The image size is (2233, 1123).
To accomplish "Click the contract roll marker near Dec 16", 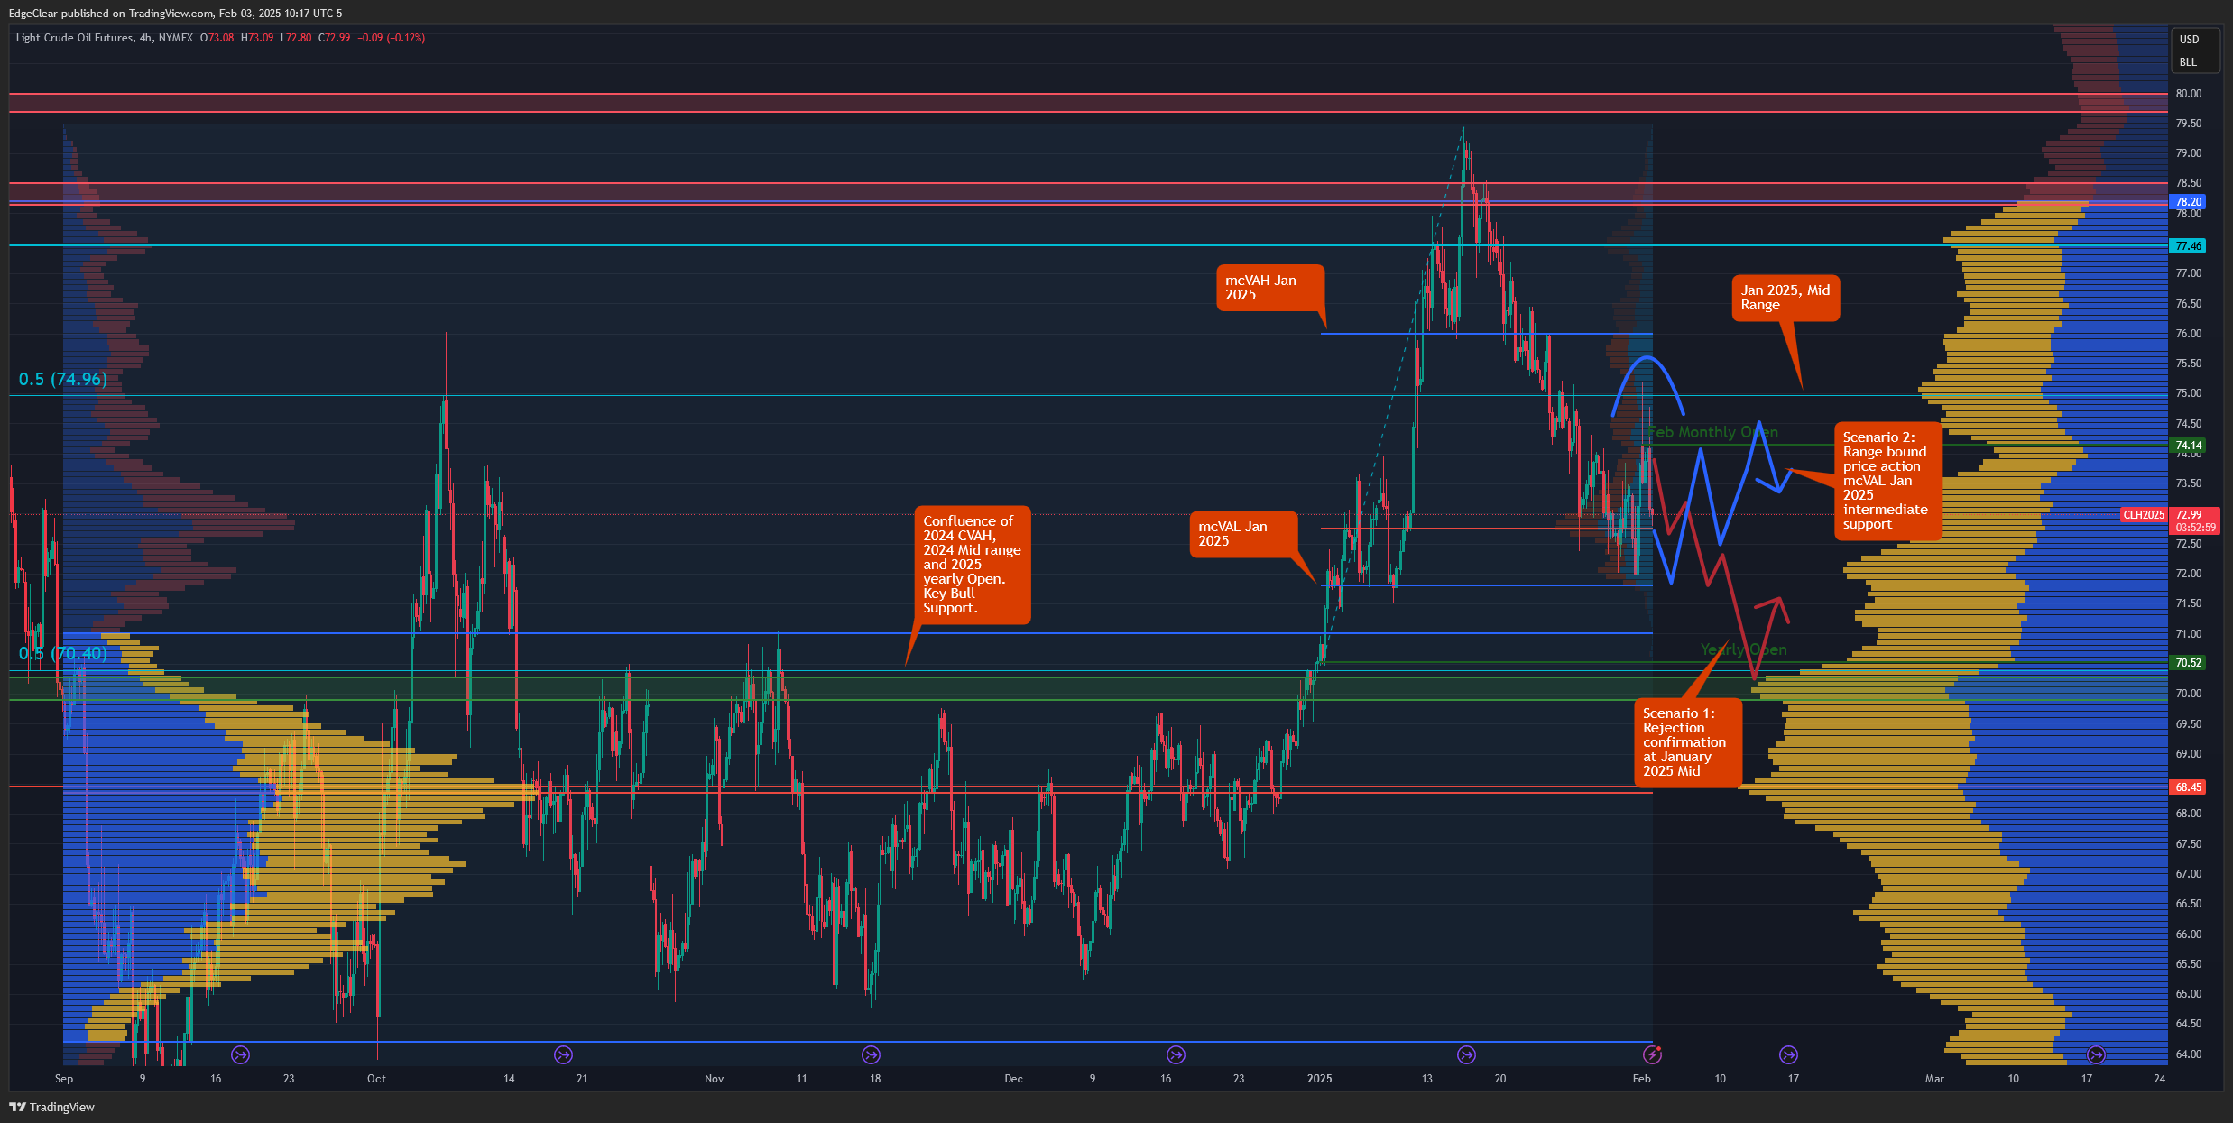I will pyautogui.click(x=1176, y=1054).
